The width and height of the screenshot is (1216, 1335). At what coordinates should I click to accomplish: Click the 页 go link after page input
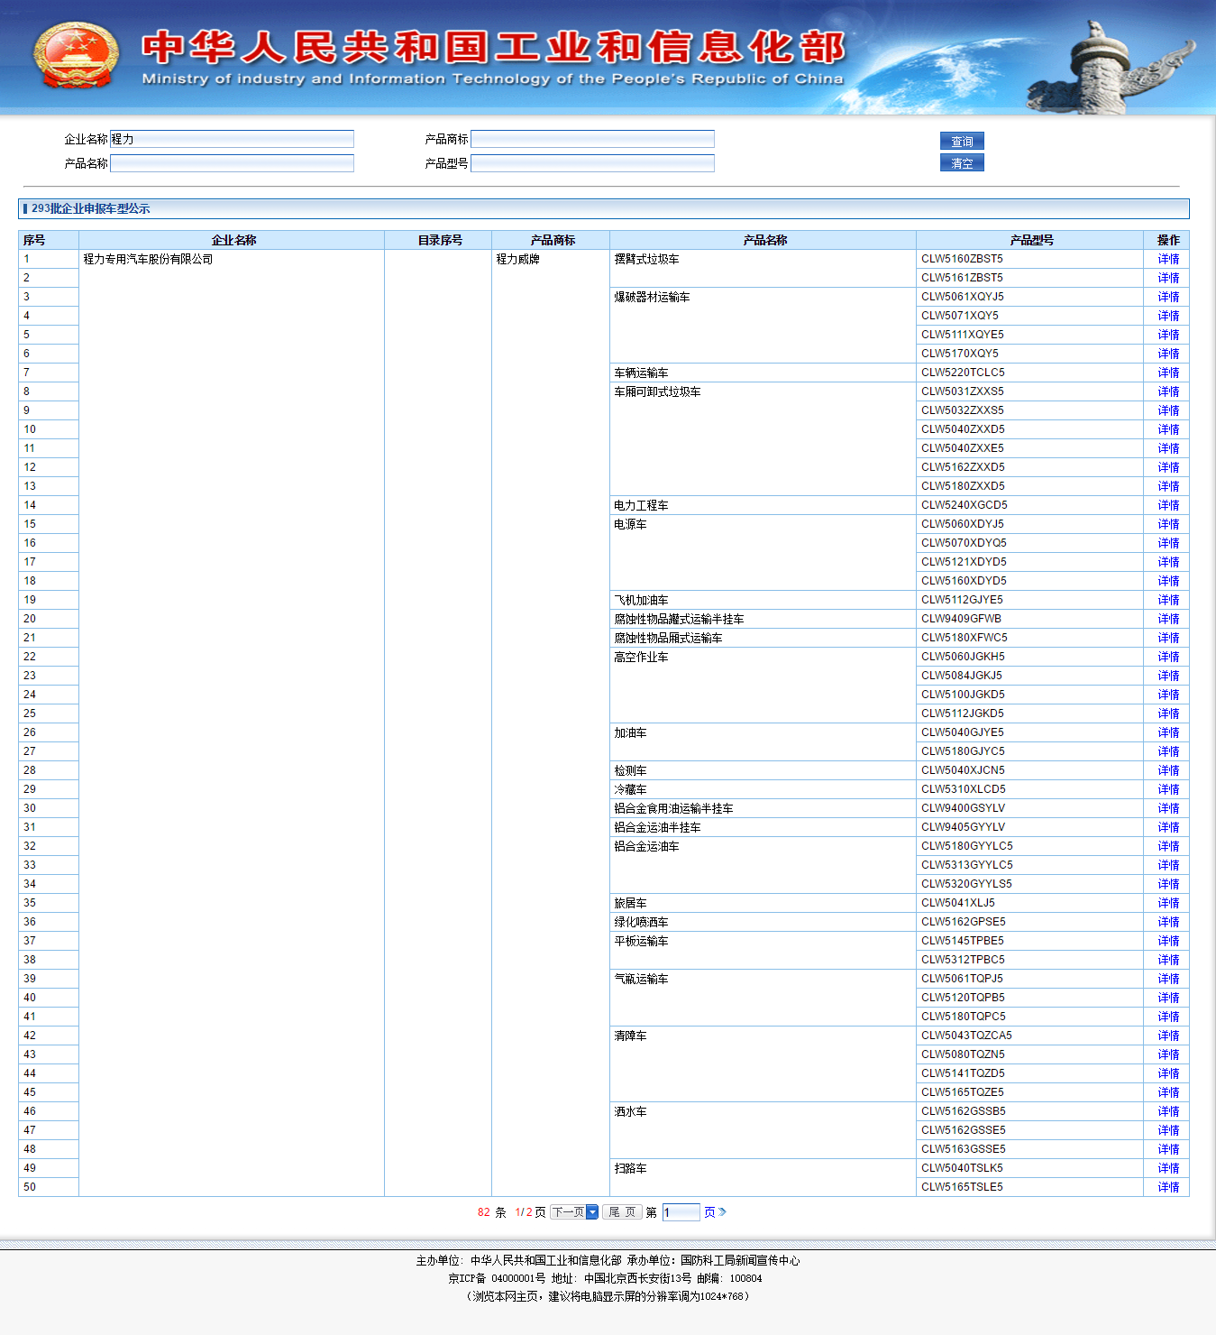(x=709, y=1212)
